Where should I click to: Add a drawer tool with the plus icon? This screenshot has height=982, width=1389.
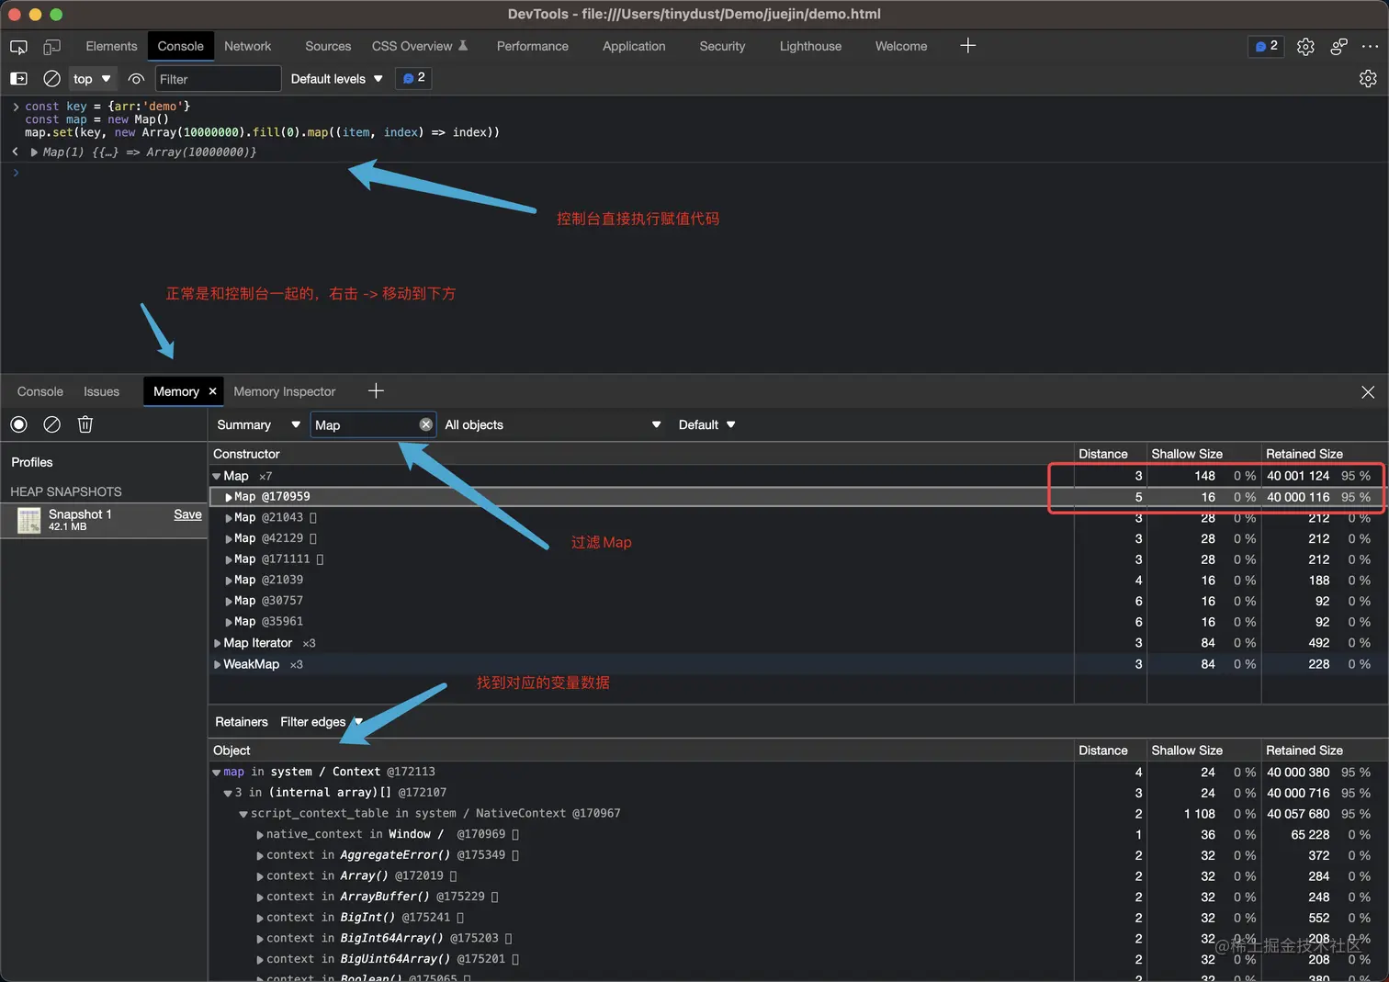tap(376, 391)
